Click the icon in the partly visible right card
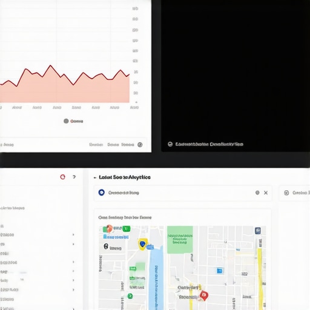This screenshot has width=310, height=310. tap(286, 193)
